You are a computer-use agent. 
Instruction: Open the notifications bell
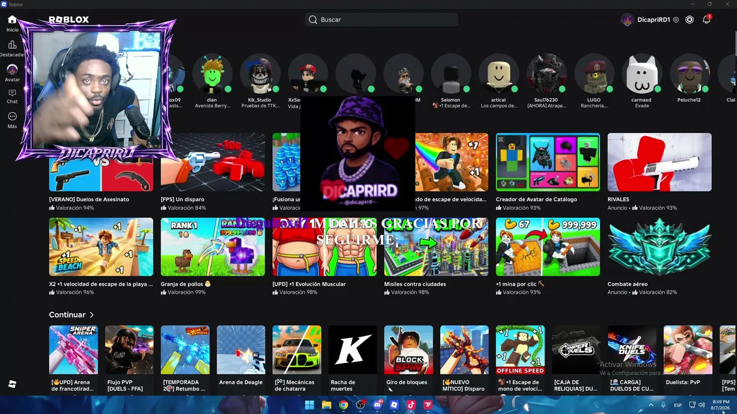point(706,20)
